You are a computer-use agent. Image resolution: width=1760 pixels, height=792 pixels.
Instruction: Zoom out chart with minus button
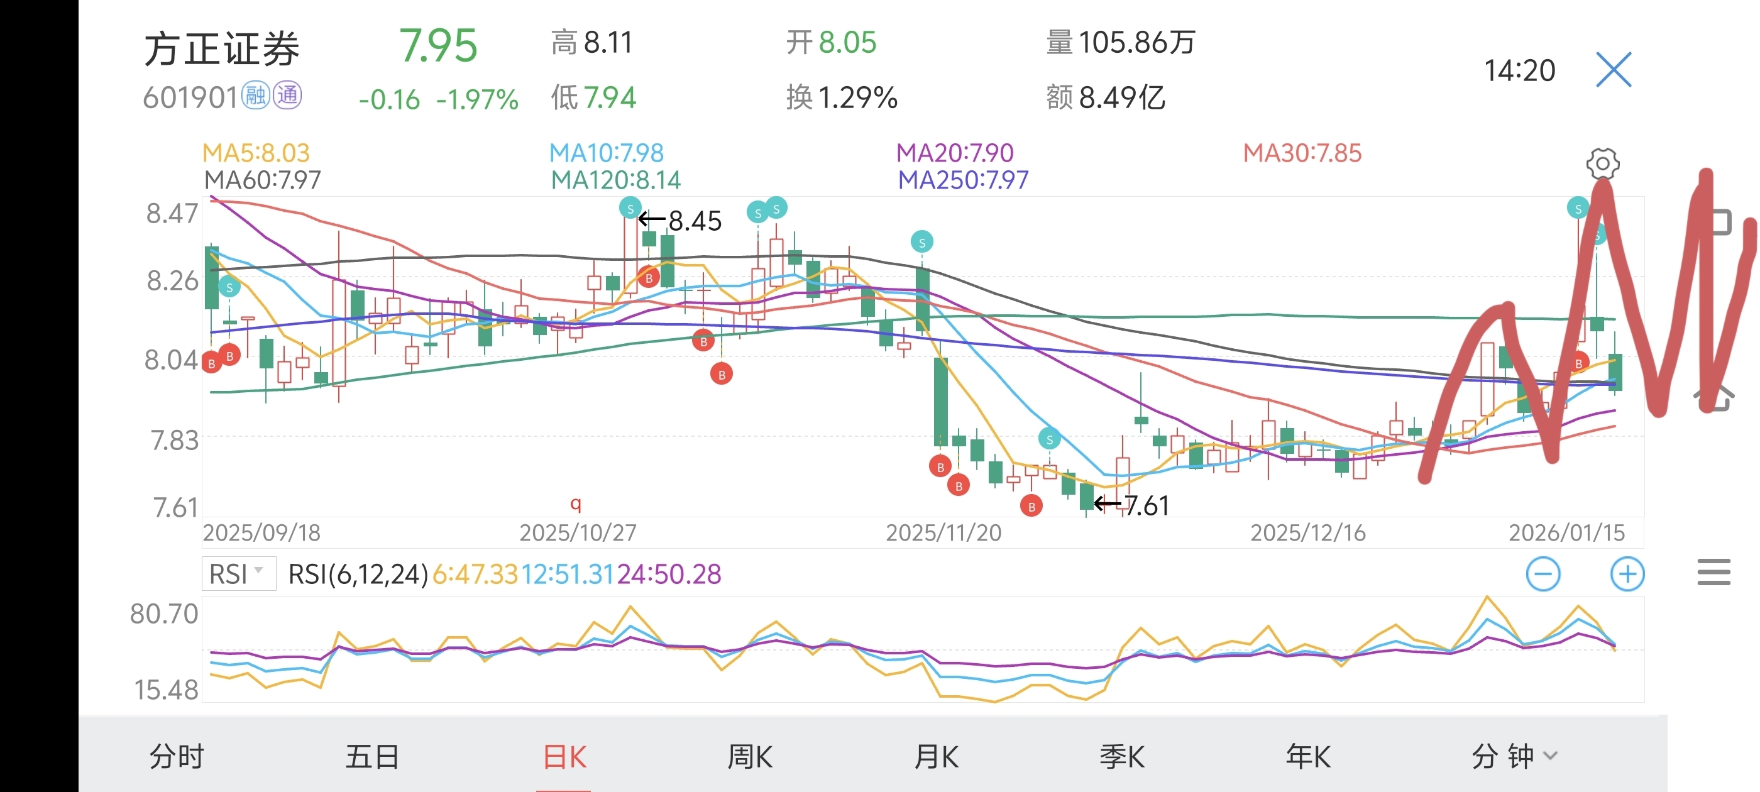point(1543,574)
